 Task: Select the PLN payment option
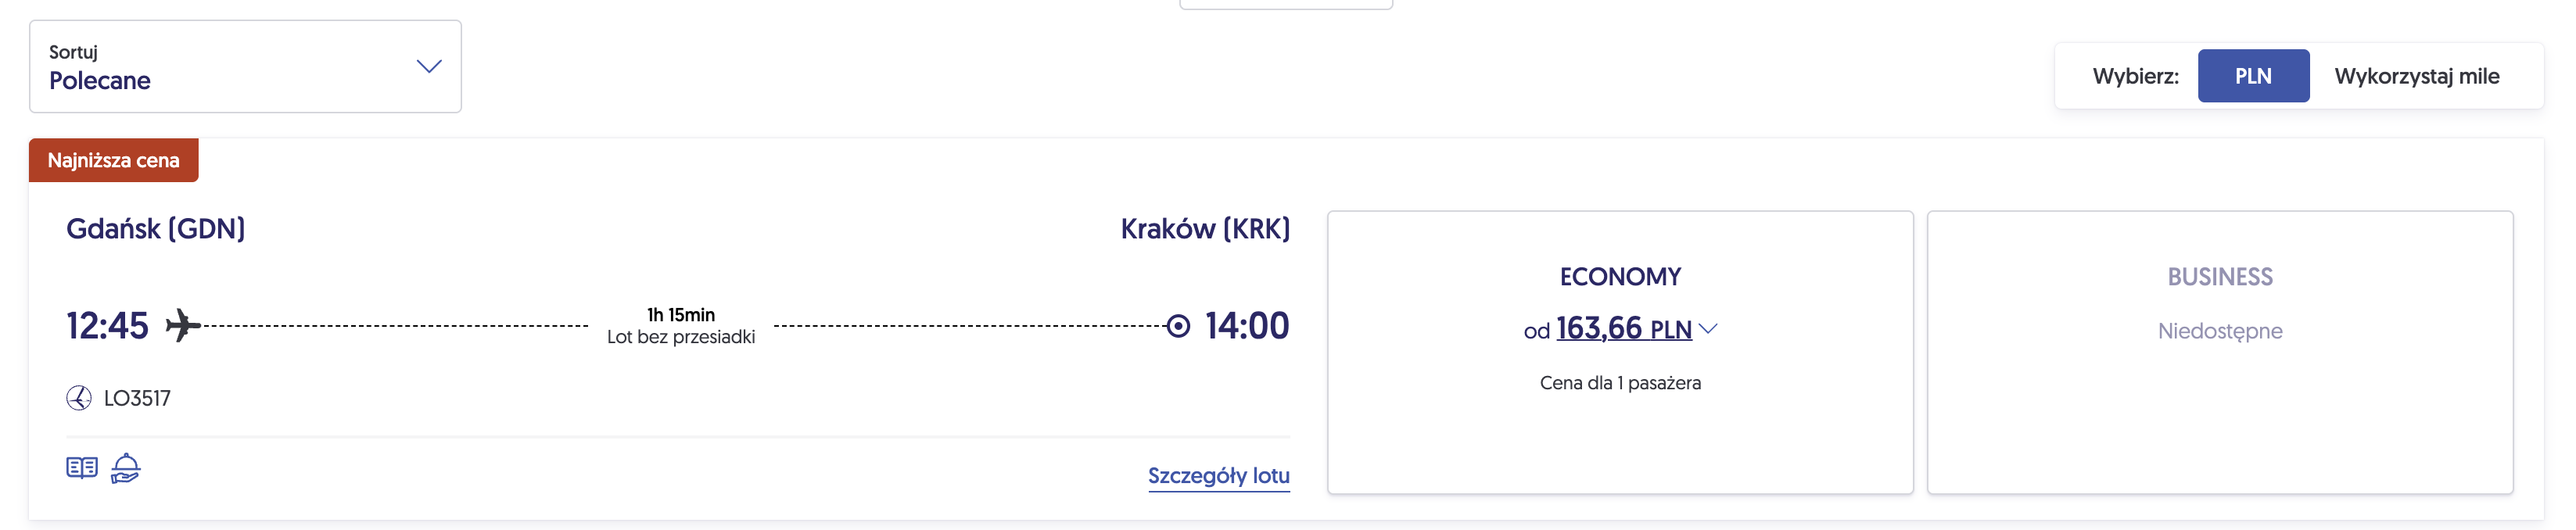pos(2252,76)
